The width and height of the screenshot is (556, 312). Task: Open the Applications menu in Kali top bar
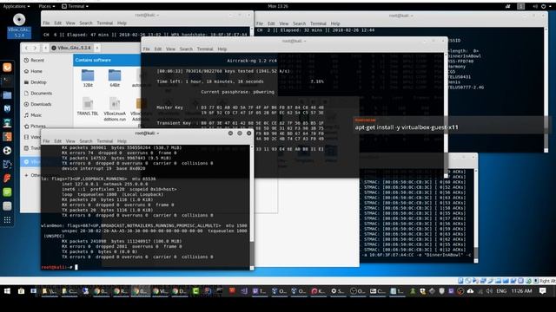coord(17,6)
